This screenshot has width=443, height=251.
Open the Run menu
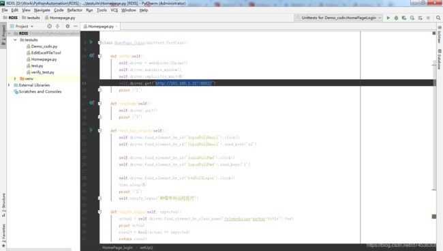[89, 10]
